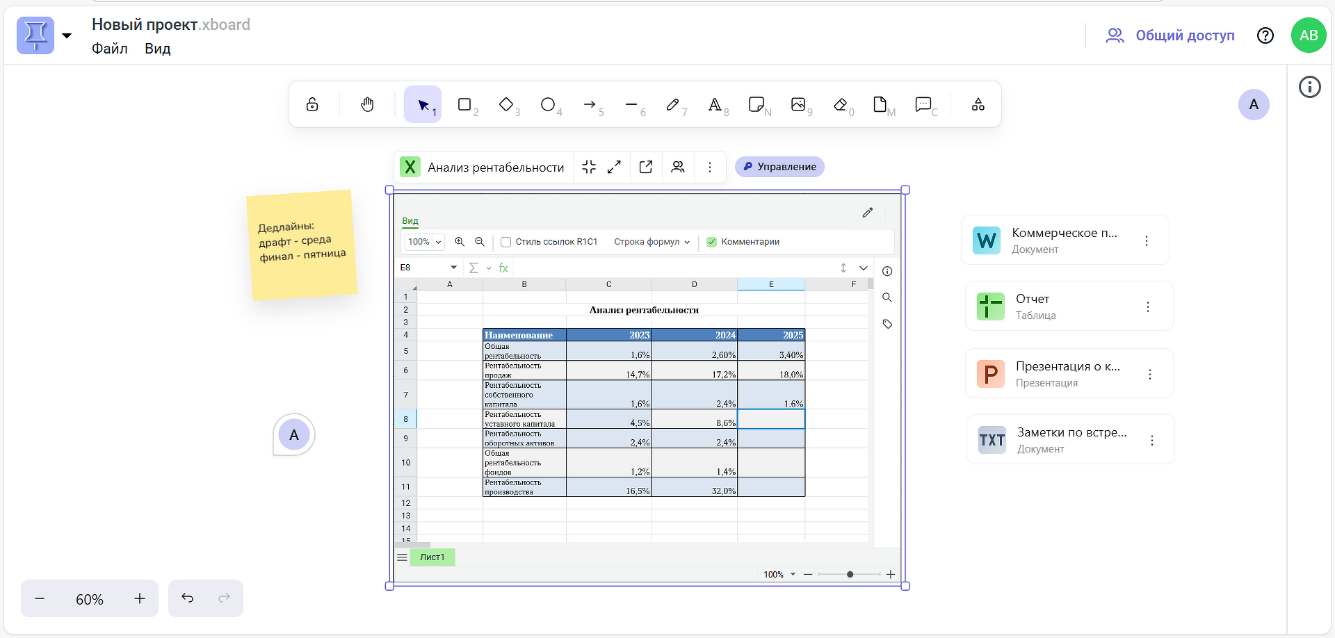Choose the diamond shape tool
This screenshot has height=638, width=1335.
[506, 104]
